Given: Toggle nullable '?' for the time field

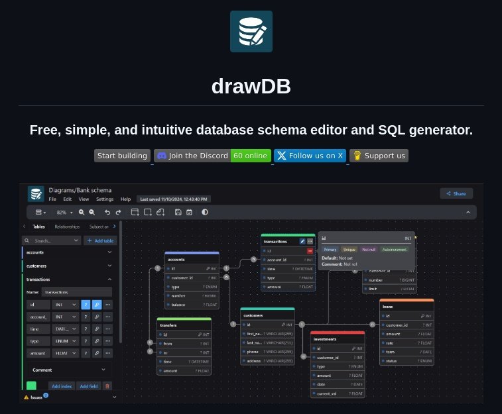Looking at the screenshot, I should click(x=86, y=329).
